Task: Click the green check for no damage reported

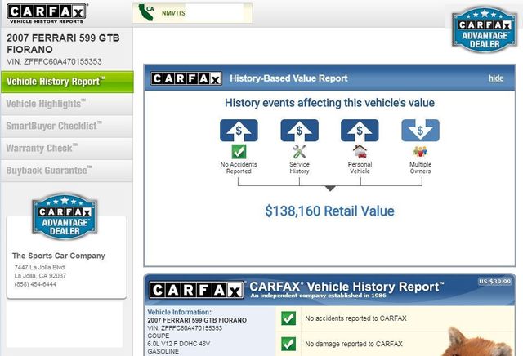Action: pos(288,344)
